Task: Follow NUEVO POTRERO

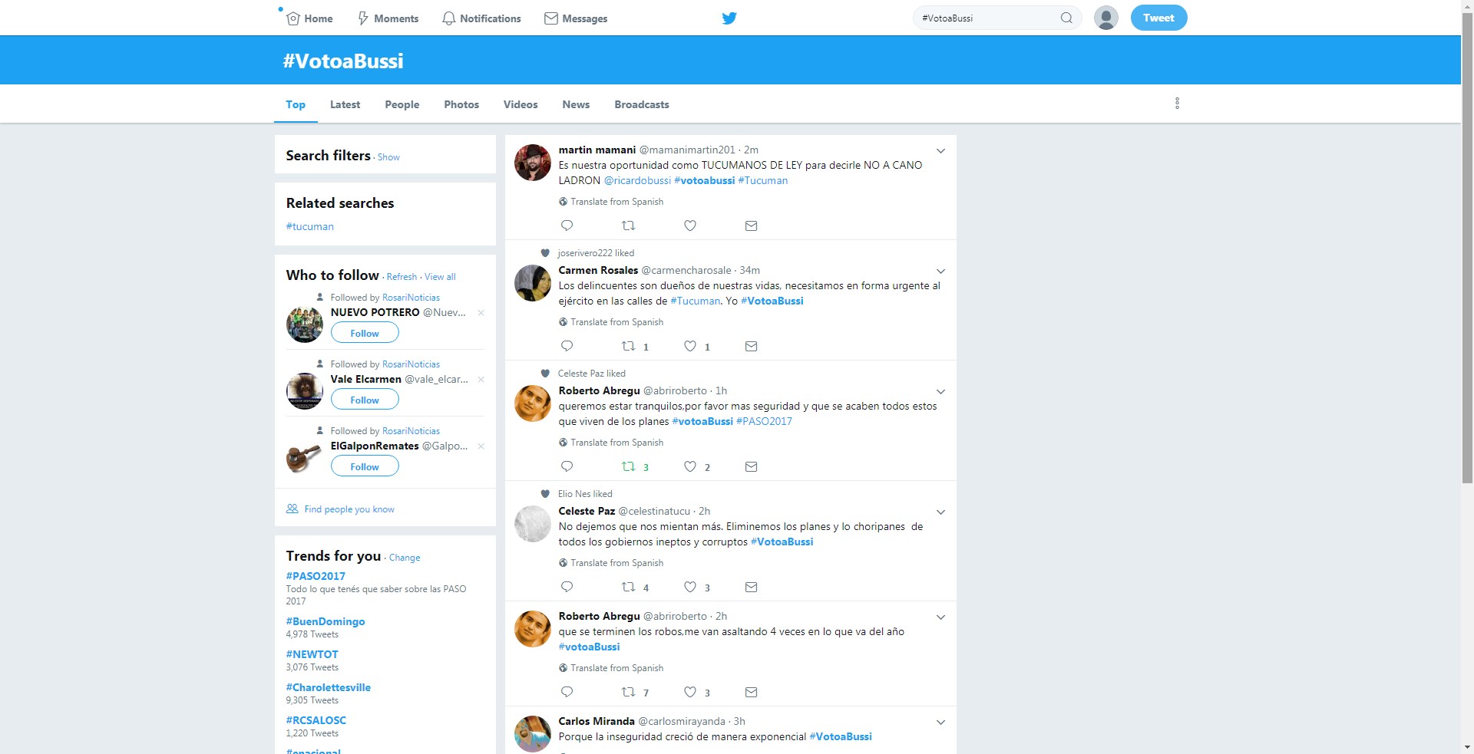Action: point(365,333)
